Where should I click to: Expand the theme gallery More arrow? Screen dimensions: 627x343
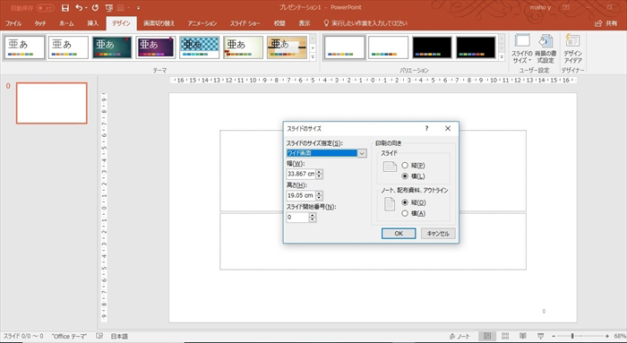[x=313, y=56]
